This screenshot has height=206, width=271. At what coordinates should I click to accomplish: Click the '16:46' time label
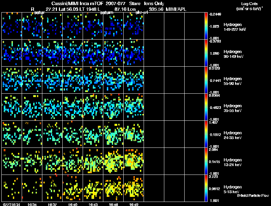click(x=113, y=205)
